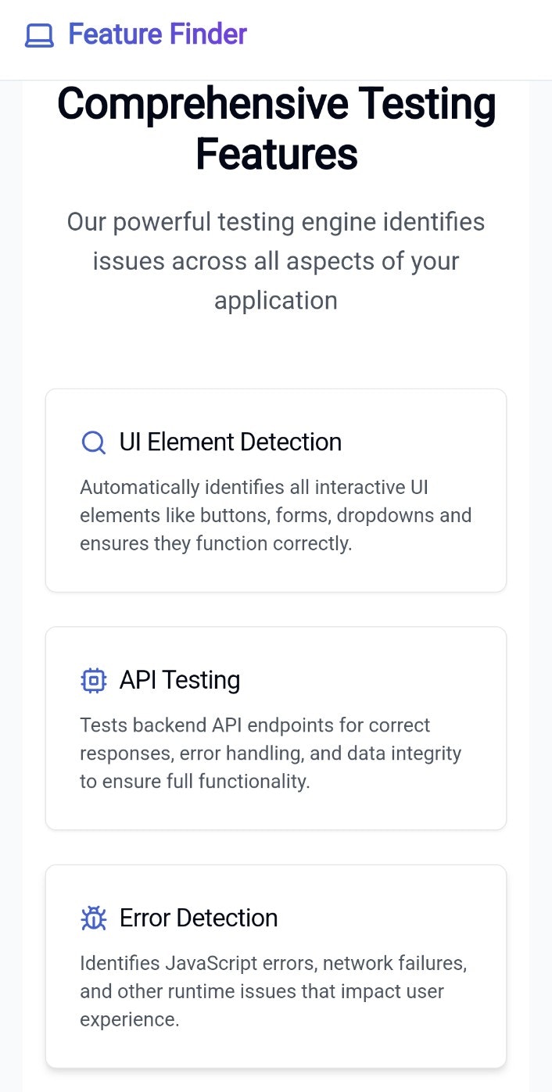Click the bug Error Detection icon
Viewport: 552px width, 1092px height.
tap(94, 918)
